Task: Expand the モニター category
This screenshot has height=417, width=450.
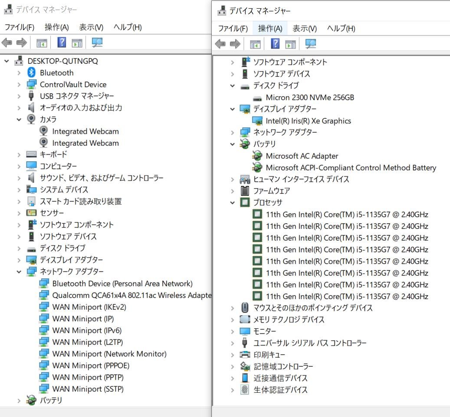Action: (x=233, y=331)
